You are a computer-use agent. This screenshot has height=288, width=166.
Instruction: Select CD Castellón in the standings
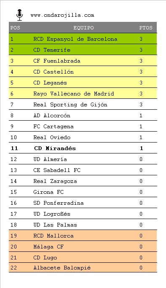53,72
